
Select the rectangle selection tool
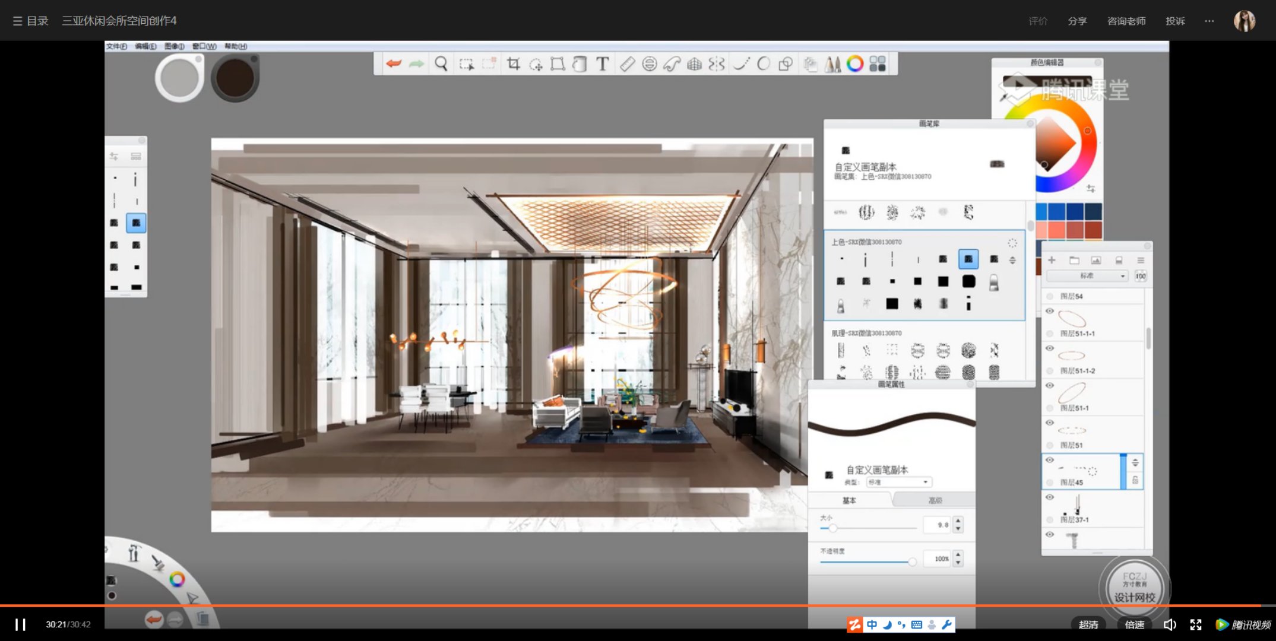click(x=466, y=64)
